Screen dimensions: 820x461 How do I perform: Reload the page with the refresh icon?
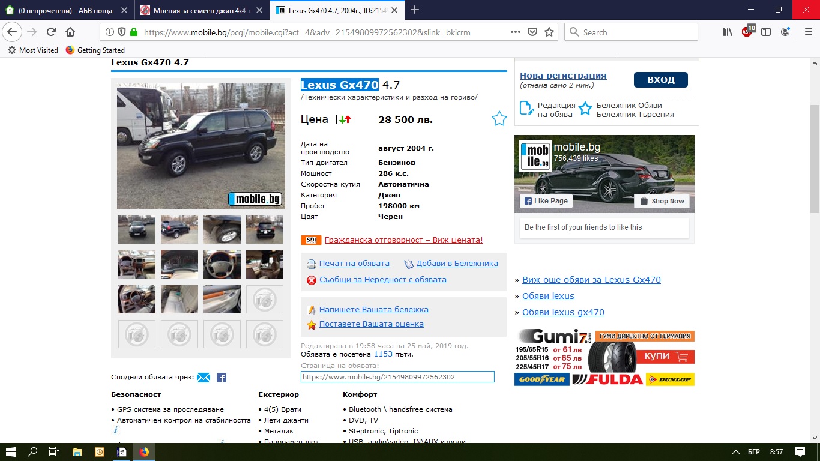pos(52,32)
